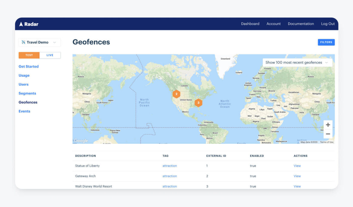The image size is (353, 207).
Task: Open Segments in the sidebar
Action: point(27,93)
